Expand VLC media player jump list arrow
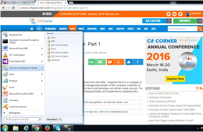 click(42, 55)
